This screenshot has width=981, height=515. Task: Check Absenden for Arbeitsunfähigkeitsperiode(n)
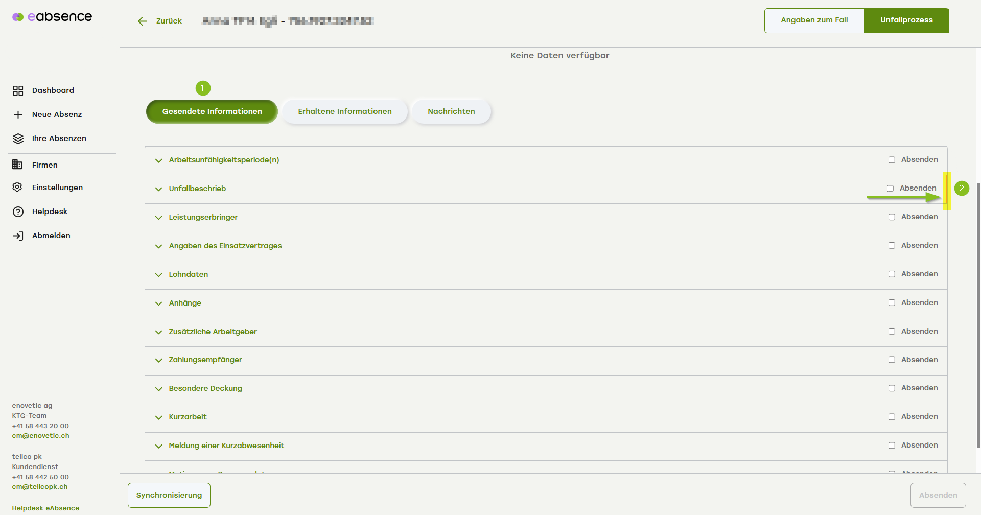pos(892,160)
